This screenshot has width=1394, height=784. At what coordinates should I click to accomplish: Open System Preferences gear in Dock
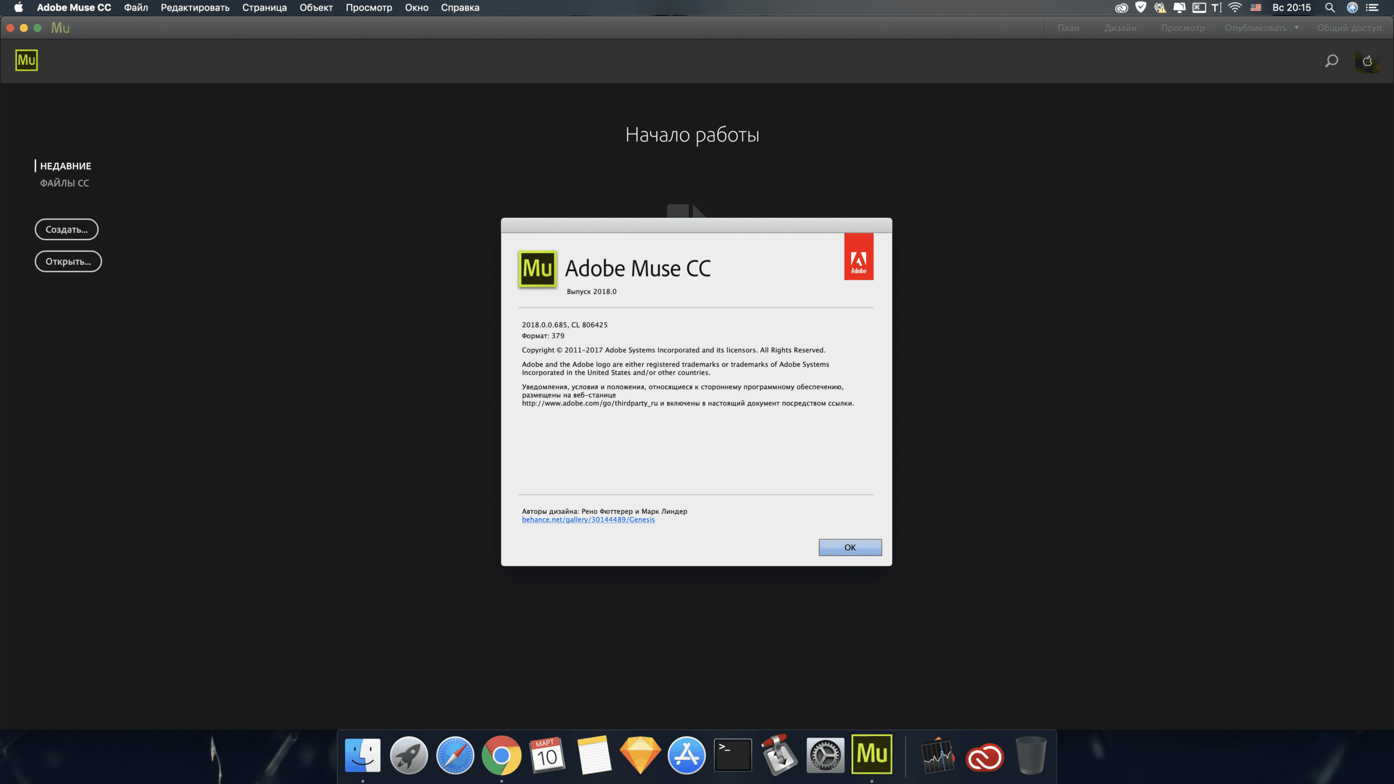pos(825,755)
